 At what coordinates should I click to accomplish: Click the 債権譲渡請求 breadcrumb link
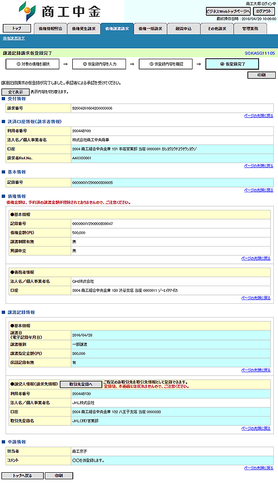click(14, 39)
